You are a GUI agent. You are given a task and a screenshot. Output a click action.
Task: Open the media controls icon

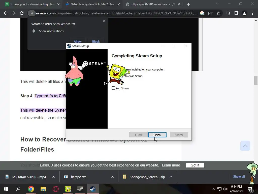(x=228, y=13)
